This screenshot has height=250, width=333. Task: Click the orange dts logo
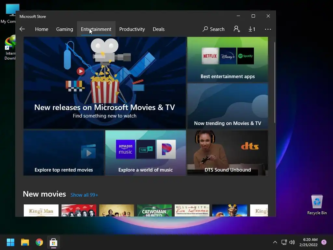250,146
